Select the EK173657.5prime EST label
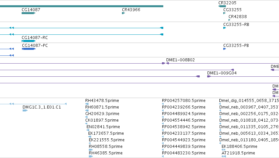 (x=106, y=133)
